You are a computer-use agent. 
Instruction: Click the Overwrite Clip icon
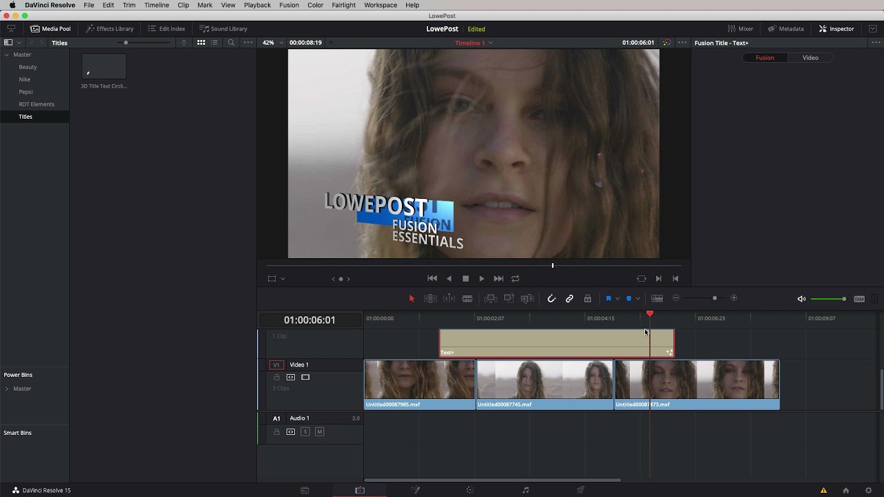pos(509,298)
